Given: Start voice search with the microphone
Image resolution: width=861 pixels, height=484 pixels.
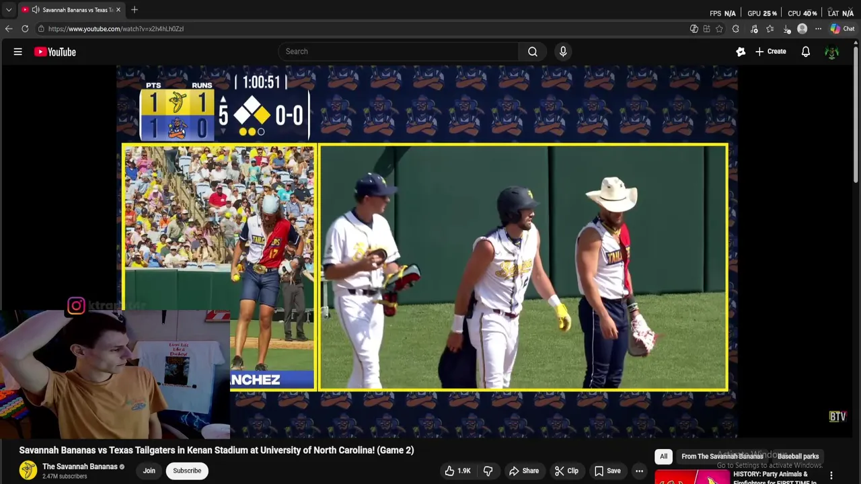Looking at the screenshot, I should coord(563,52).
